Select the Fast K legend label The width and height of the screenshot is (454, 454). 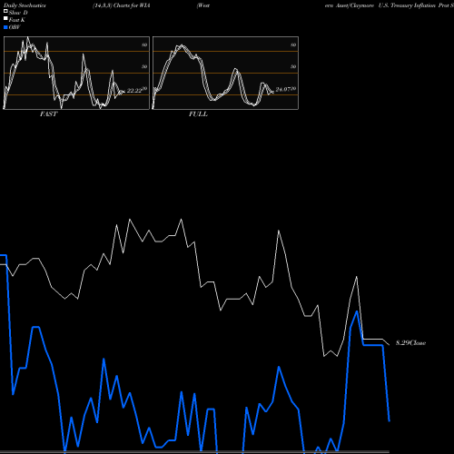[x=17, y=20]
